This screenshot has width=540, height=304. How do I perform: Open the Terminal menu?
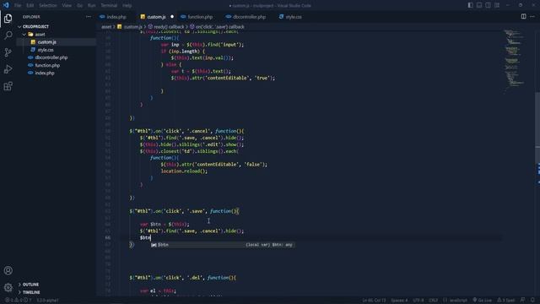click(x=109, y=6)
